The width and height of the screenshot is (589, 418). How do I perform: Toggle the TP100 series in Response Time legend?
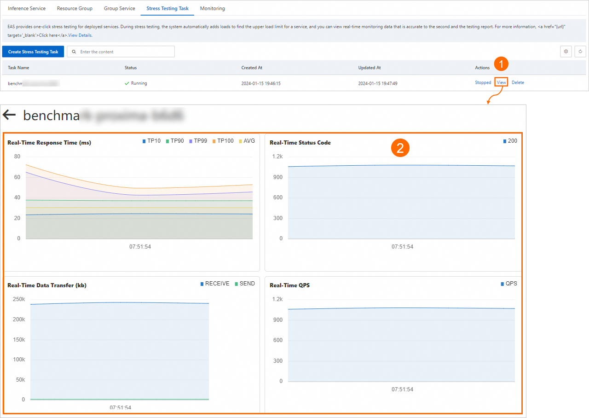223,141
